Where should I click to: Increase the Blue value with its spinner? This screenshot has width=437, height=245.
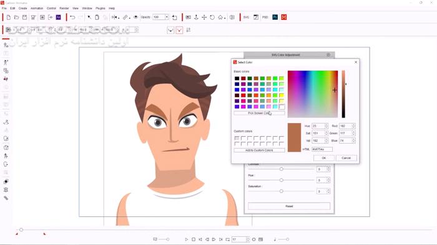click(354, 139)
